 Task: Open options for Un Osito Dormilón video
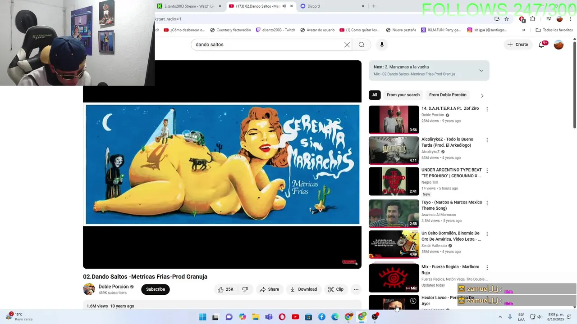[x=487, y=234]
